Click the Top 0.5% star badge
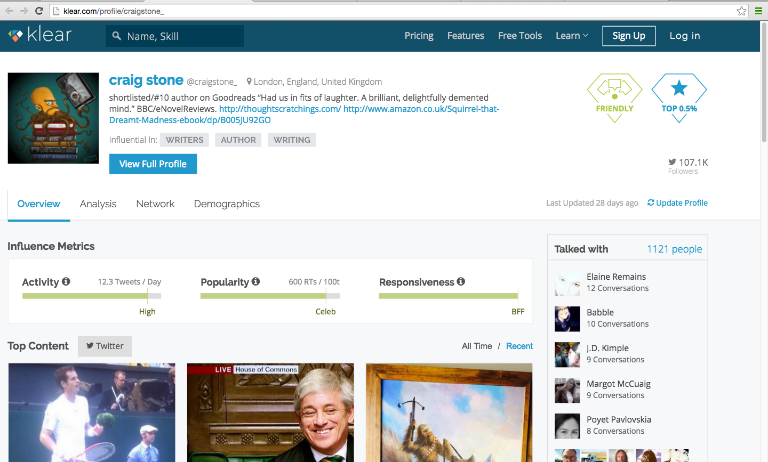 click(679, 98)
